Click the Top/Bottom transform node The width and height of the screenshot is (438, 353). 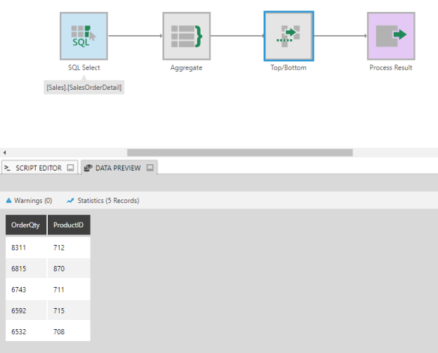(x=288, y=36)
